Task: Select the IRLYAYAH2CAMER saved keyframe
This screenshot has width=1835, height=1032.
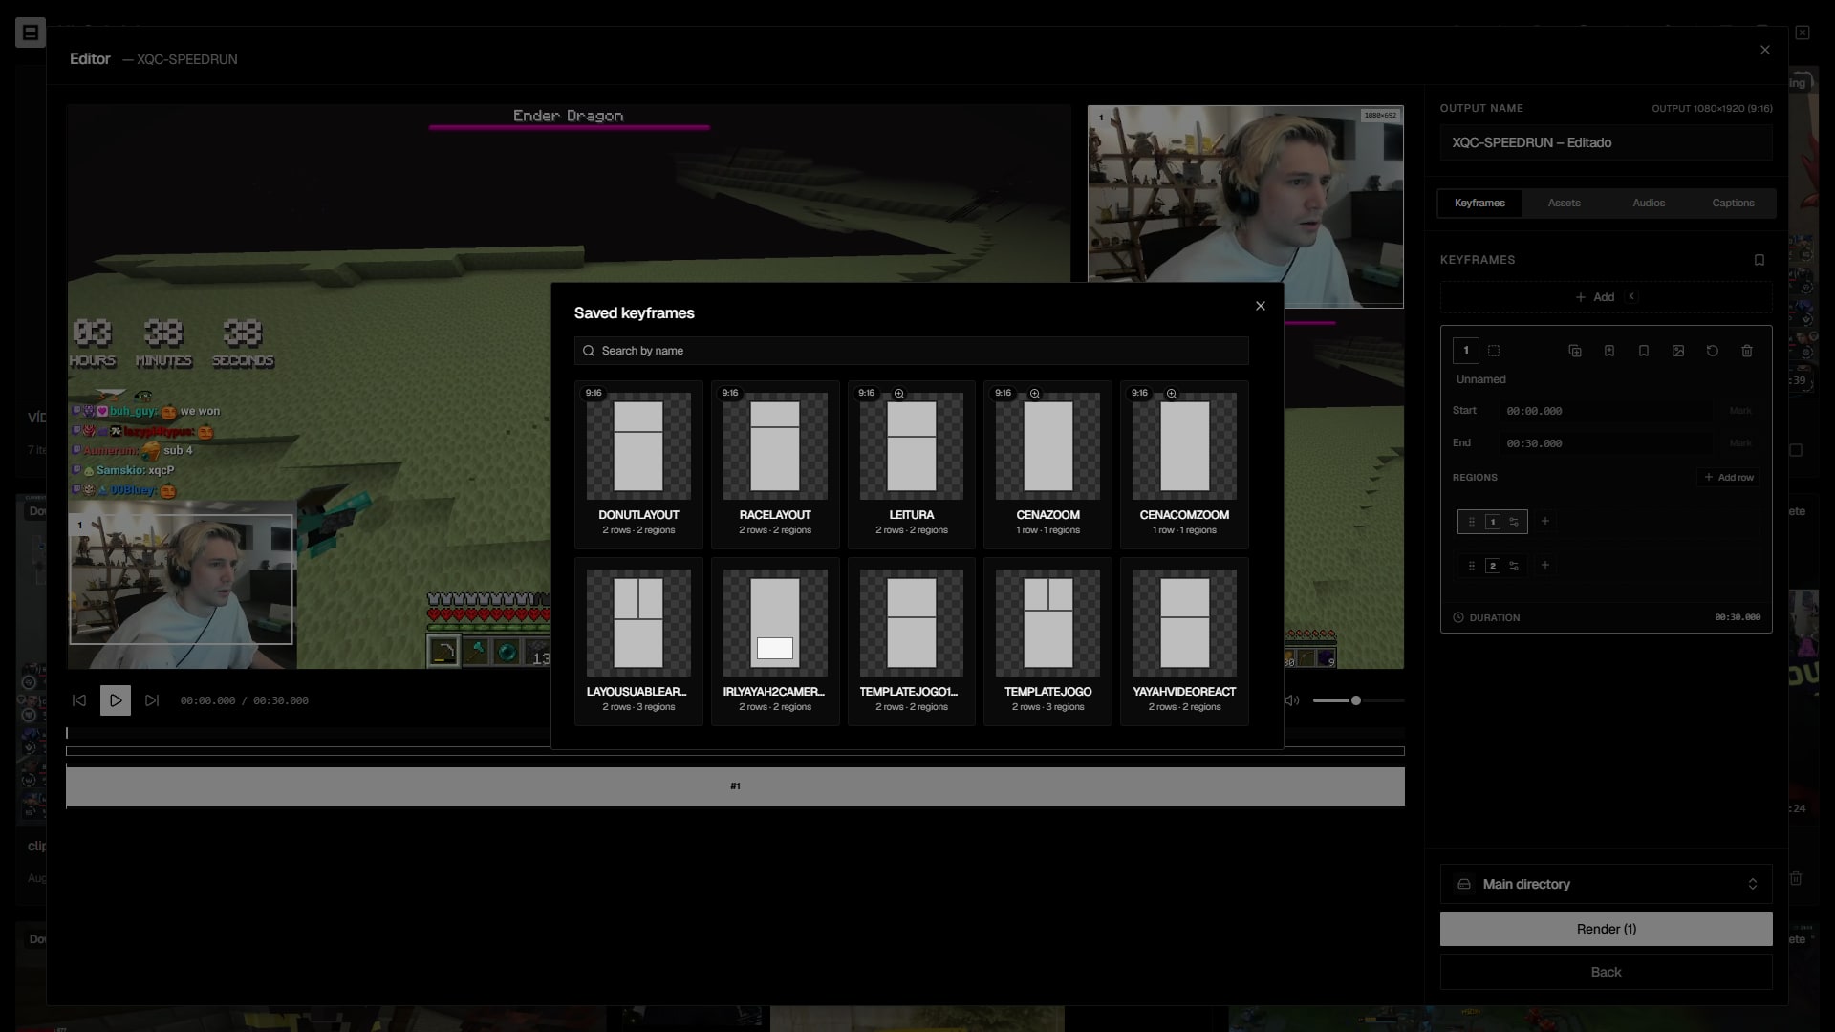Action: [x=775, y=641]
